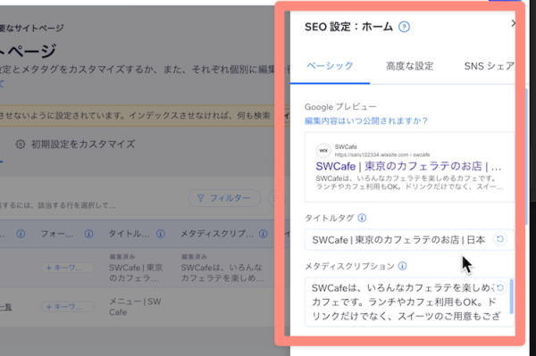Click the info icon beside the メタディスクリプ… column header
Image resolution: width=536 pixels, height=356 pixels.
coord(264,234)
